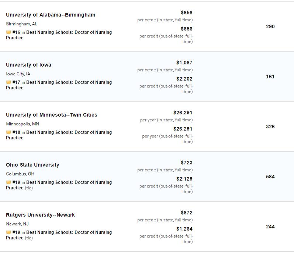Select University of Minnesota--Twin Cities heading
This screenshot has width=294, height=253.
[52, 115]
